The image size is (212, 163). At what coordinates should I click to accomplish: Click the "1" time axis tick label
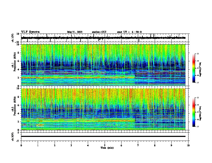38,145
